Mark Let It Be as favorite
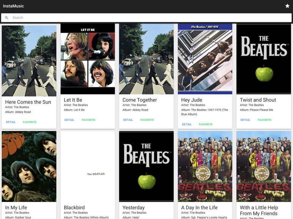 (88, 120)
